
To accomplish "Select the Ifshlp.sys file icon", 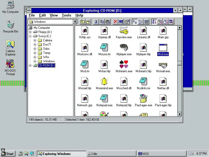I will pyautogui.click(x=85, y=32).
